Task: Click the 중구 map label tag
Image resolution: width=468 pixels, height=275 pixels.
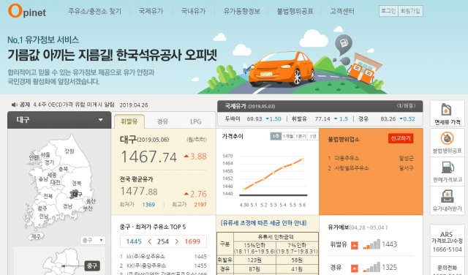Action: 91,265
